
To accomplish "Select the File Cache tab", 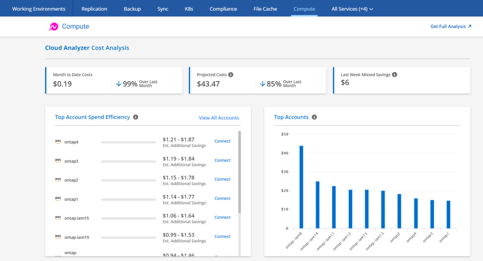I will pos(265,9).
